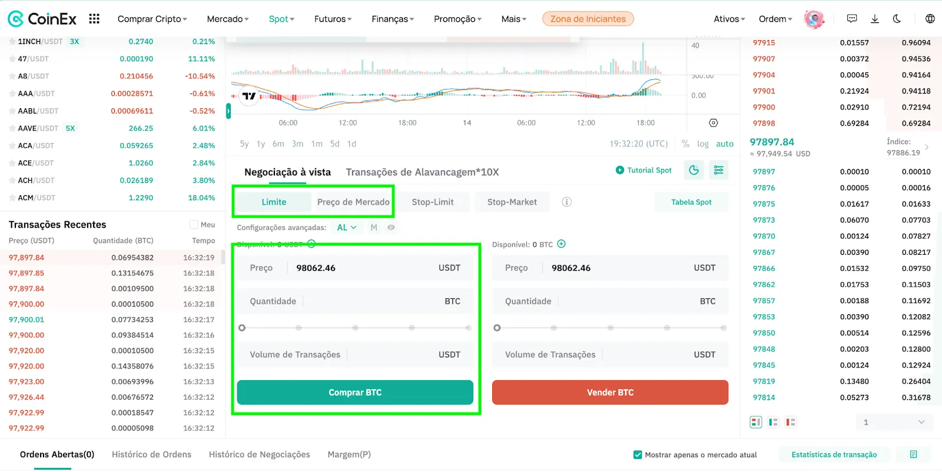
Task: Click the sell Preço USDT field
Action: pyautogui.click(x=611, y=267)
